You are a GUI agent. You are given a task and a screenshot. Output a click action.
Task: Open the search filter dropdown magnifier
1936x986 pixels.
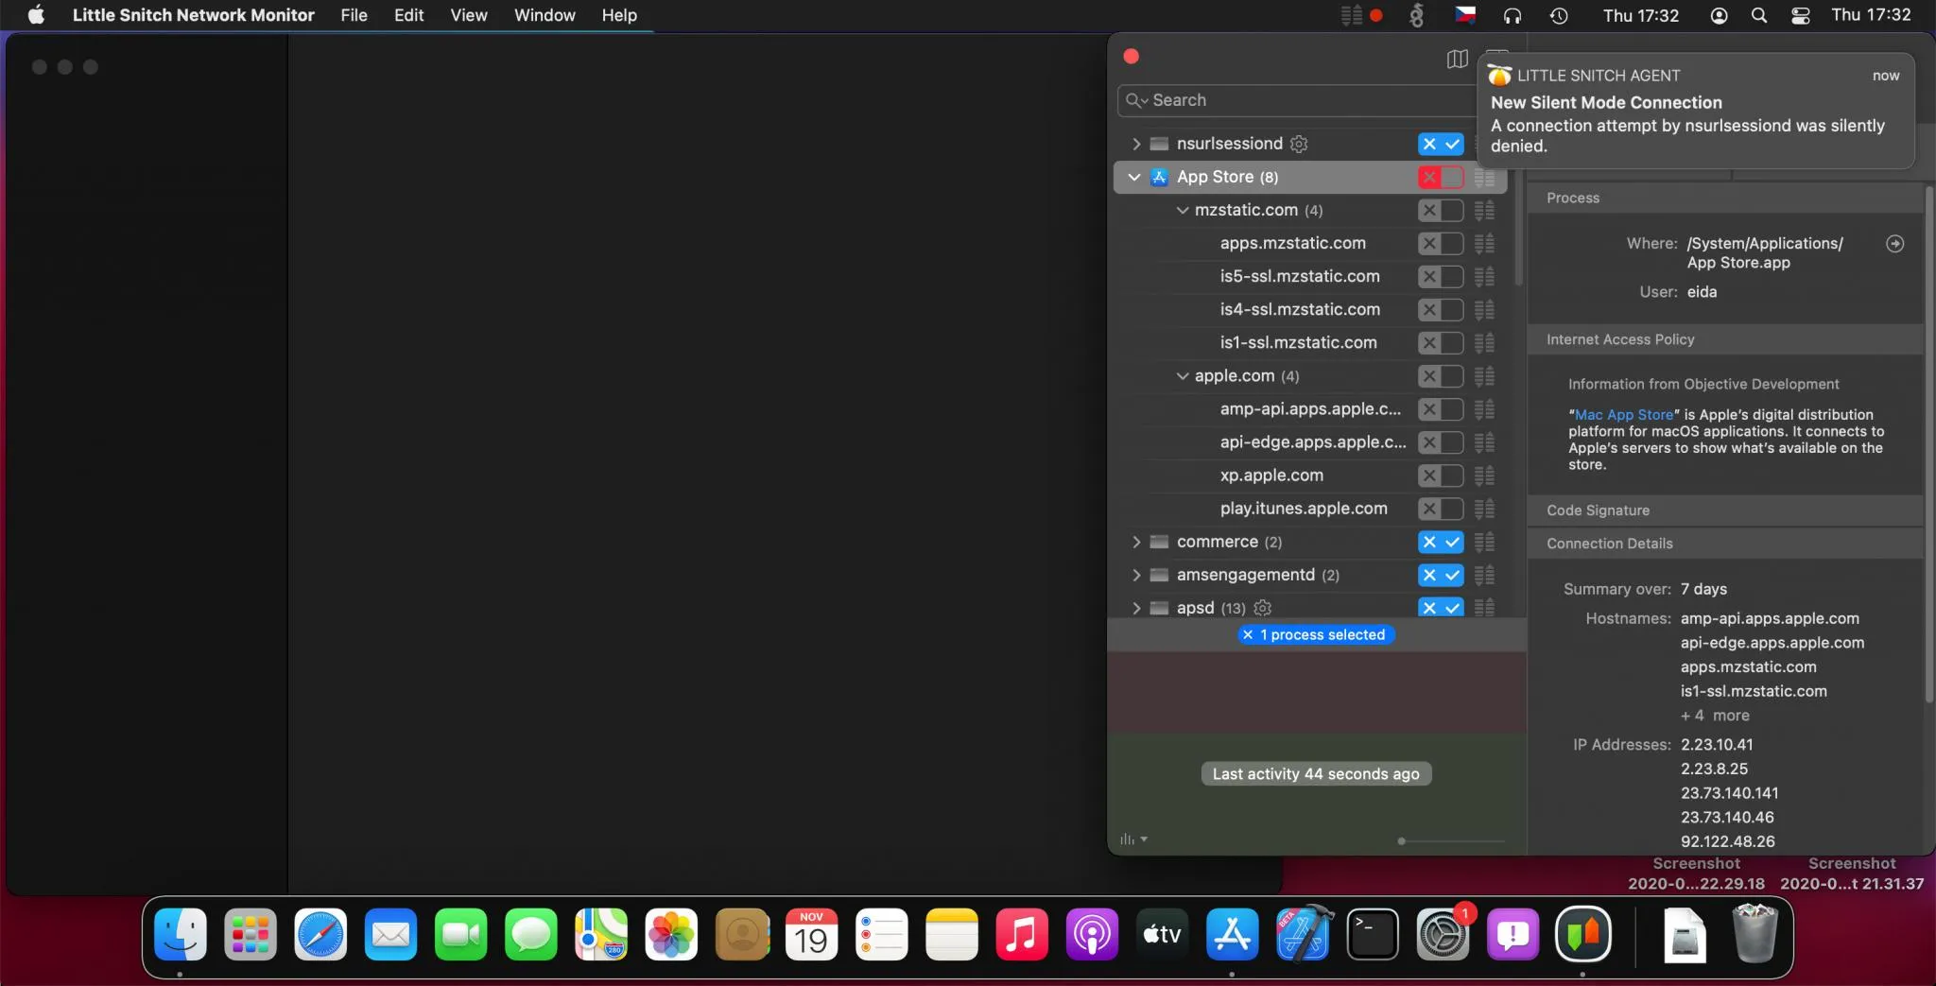[x=1137, y=100]
